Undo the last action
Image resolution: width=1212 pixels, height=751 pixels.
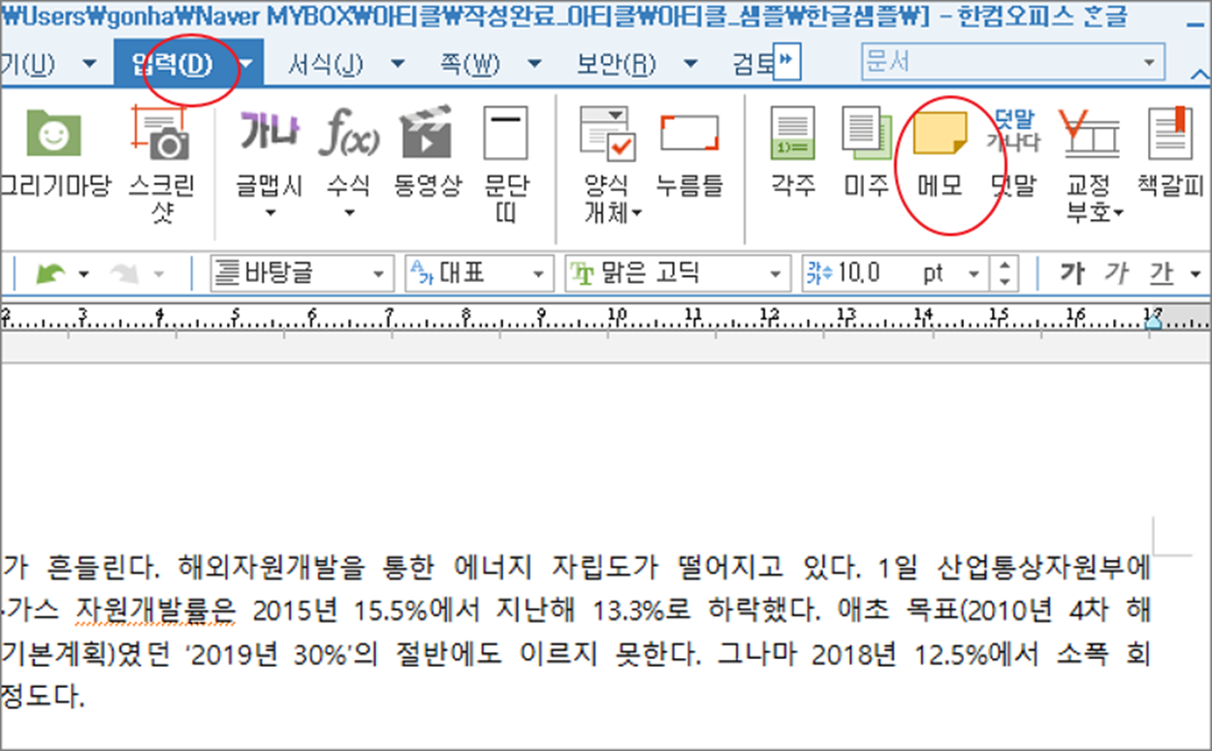(50, 274)
